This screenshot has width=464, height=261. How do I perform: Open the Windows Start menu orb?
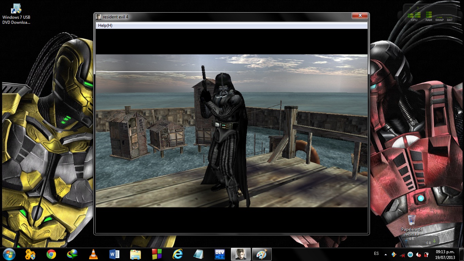(x=9, y=254)
